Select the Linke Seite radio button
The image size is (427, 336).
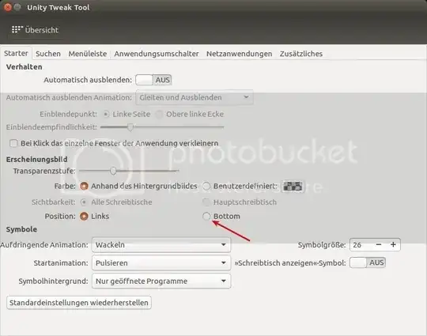(x=106, y=114)
